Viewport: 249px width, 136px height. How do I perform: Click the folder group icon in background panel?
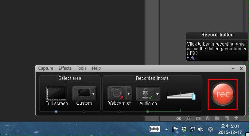click(x=217, y=118)
